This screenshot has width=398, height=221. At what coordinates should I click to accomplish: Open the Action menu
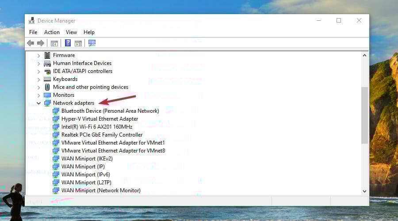(52, 32)
